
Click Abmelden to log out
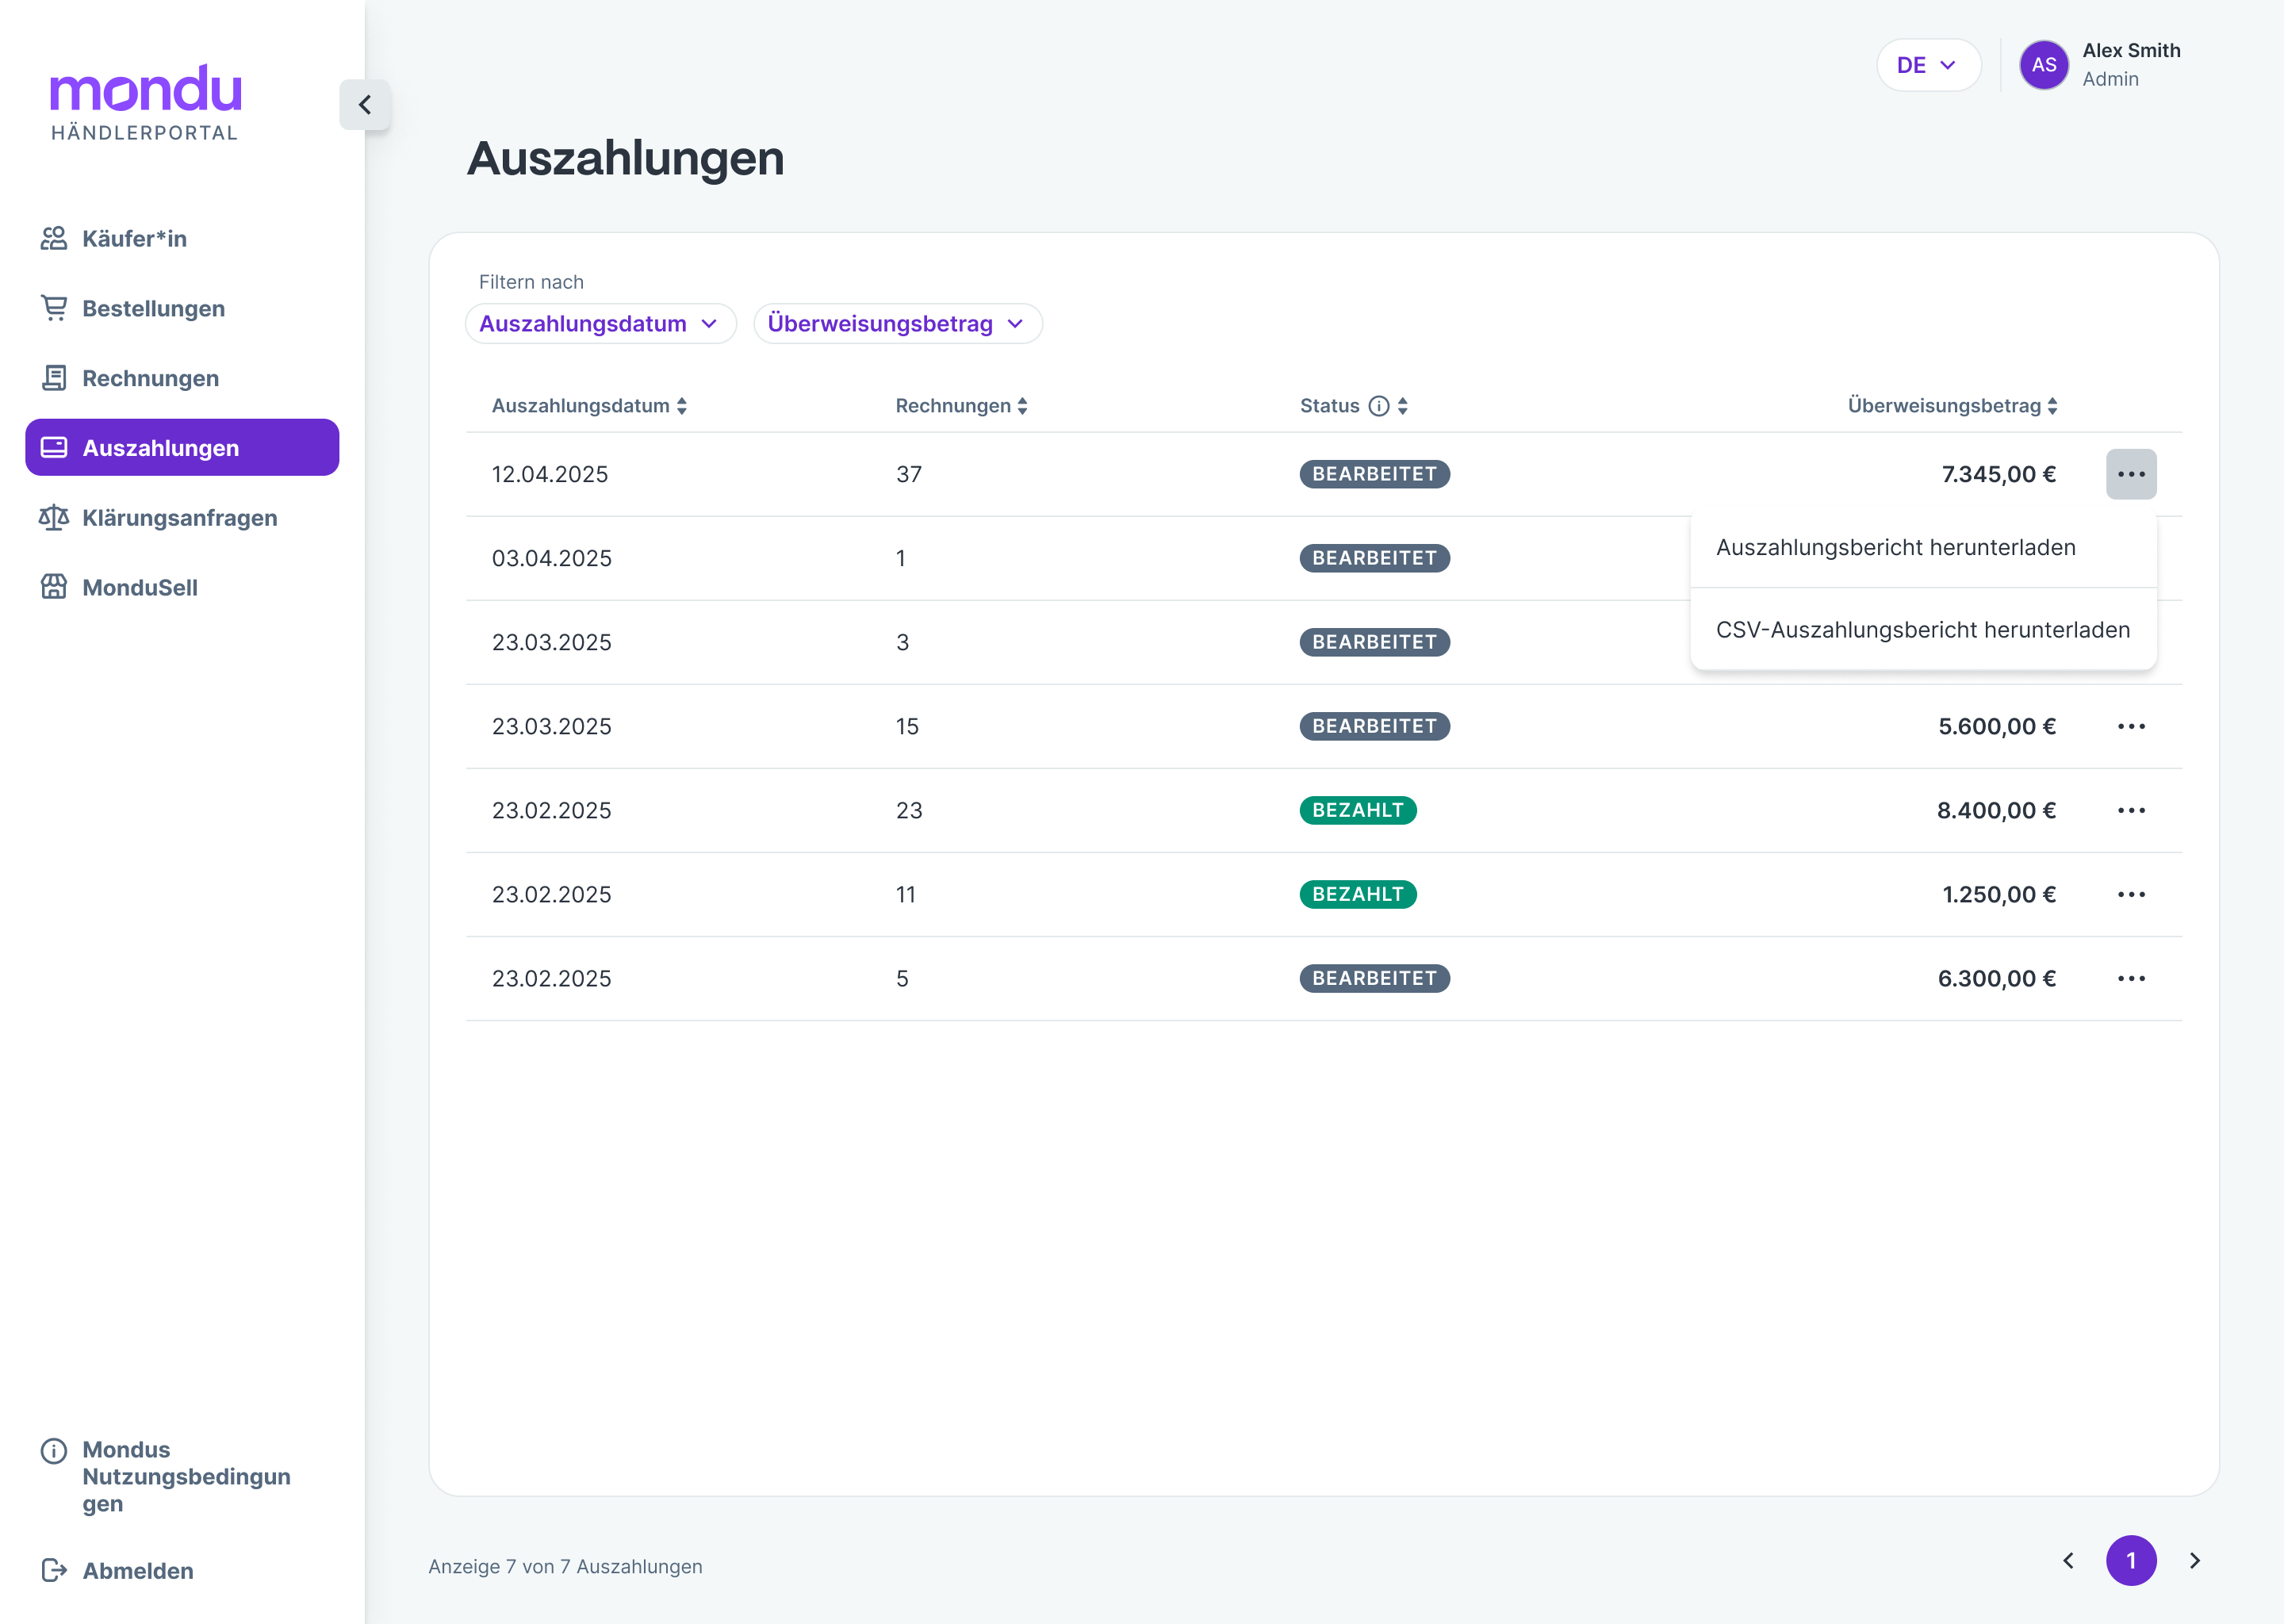coord(137,1570)
